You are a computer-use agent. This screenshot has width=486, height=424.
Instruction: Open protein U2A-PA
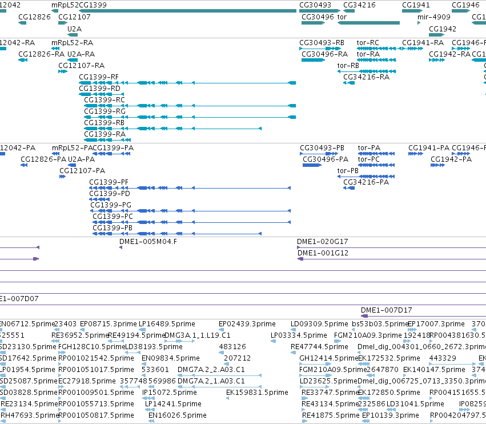(x=81, y=159)
